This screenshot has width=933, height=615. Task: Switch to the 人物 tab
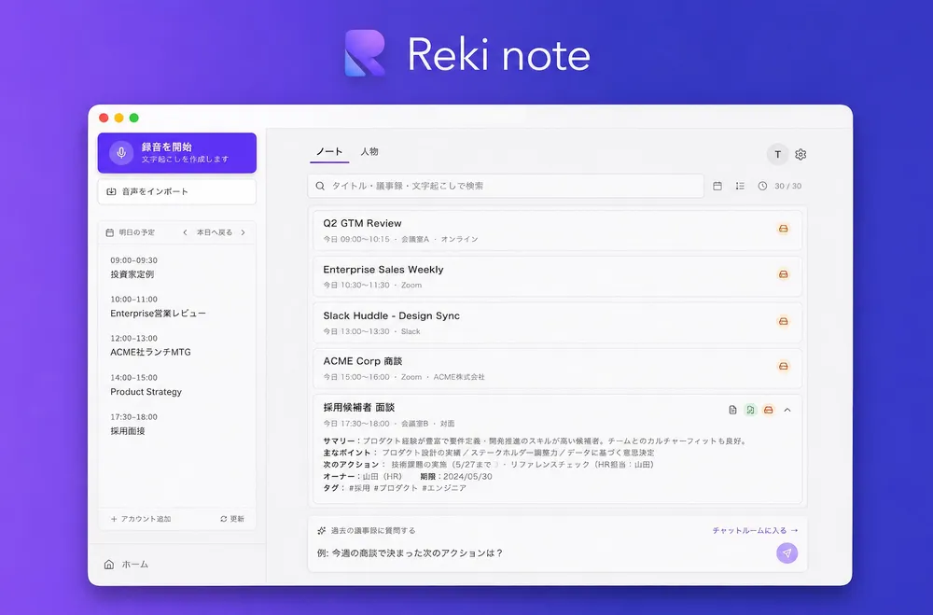pyautogui.click(x=369, y=152)
